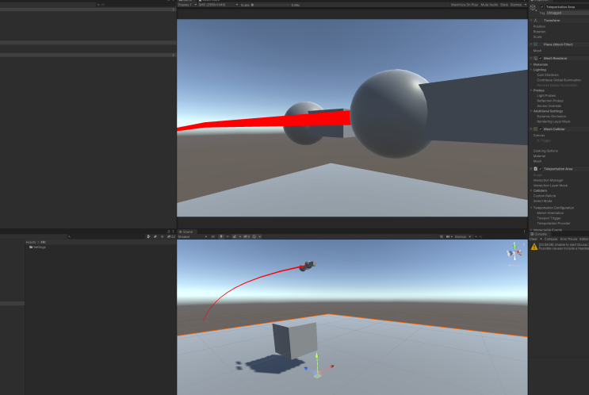The width and height of the screenshot is (589, 395).
Task: Select the Teleport Trigger property label
Action: click(549, 218)
